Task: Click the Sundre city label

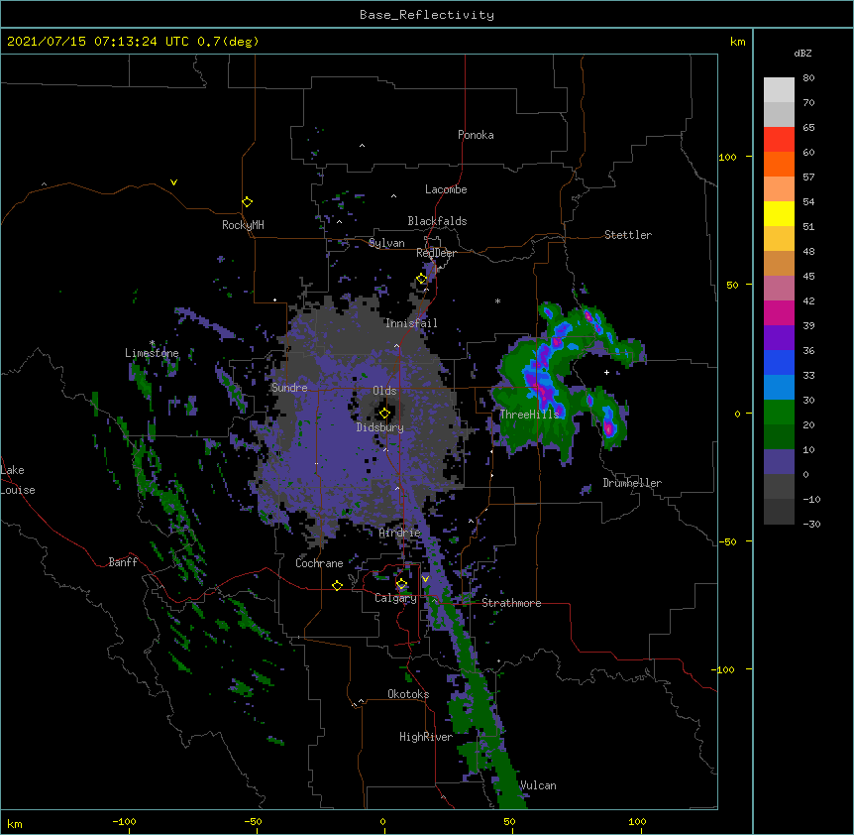Action: [x=289, y=388]
